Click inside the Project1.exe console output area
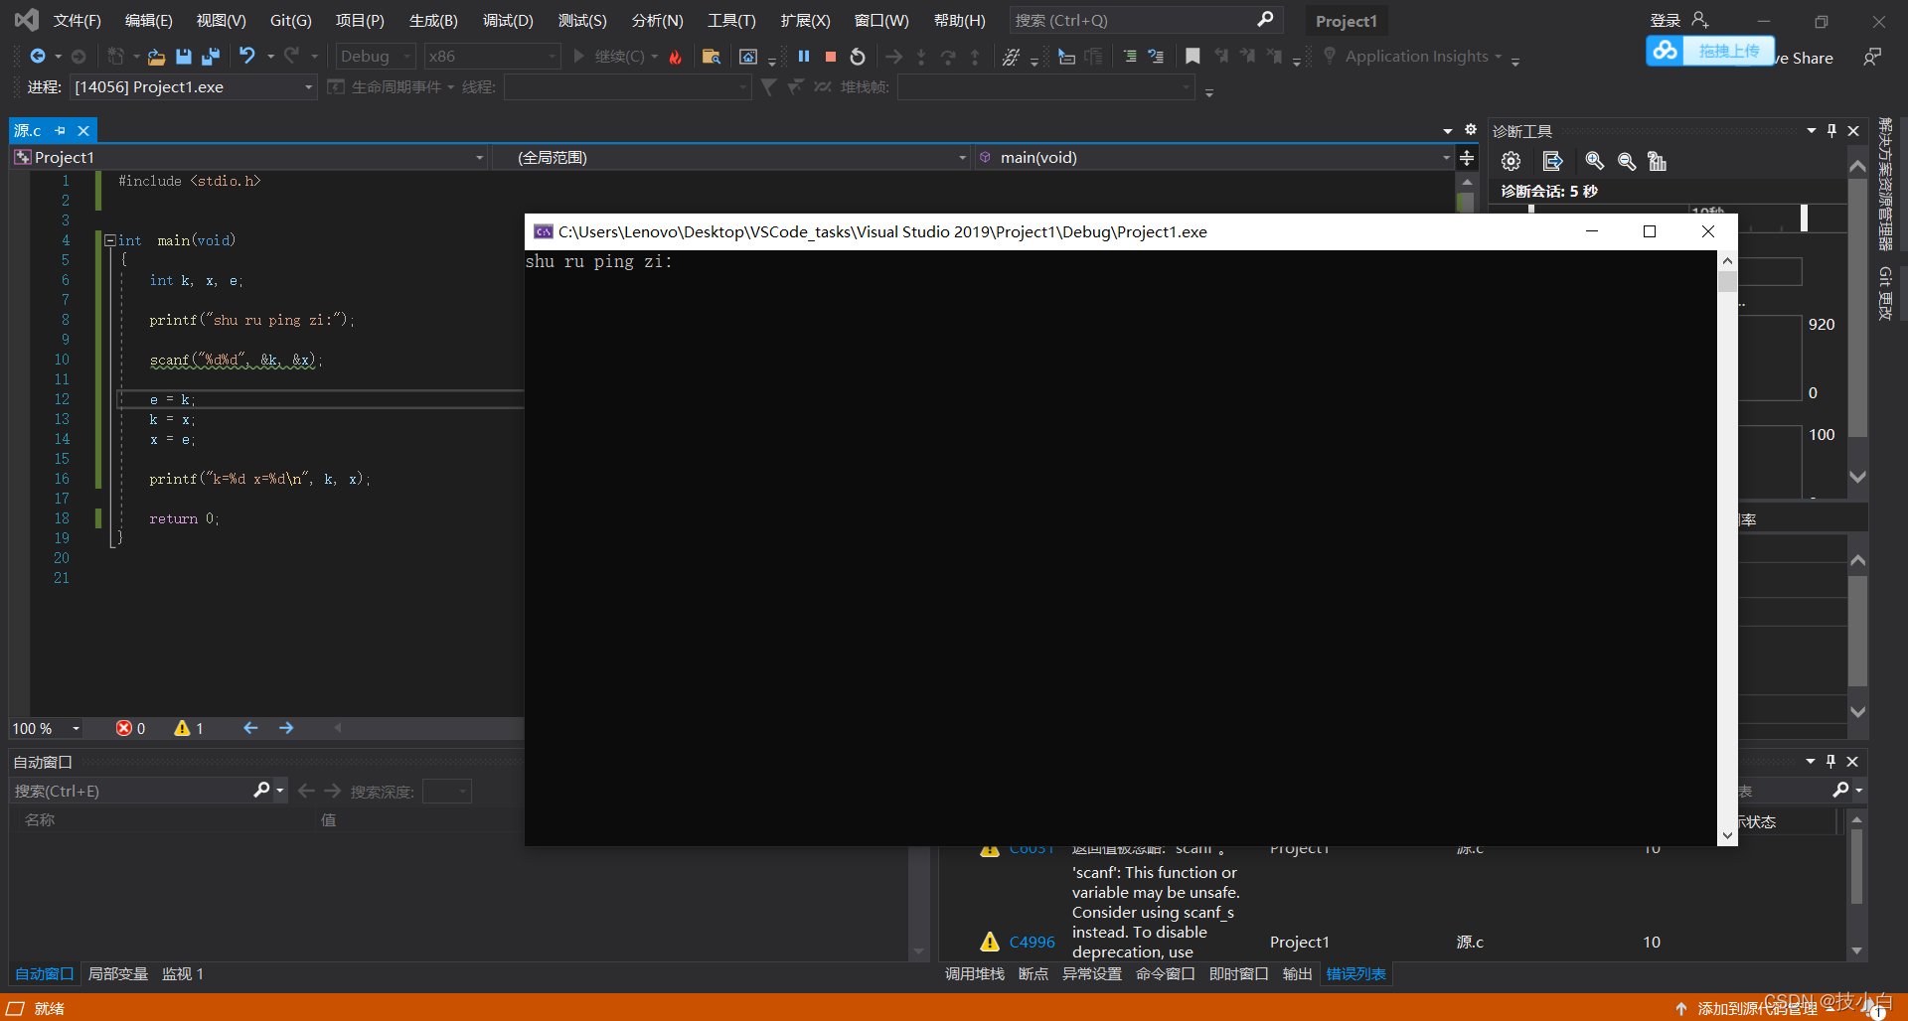Viewport: 1908px width, 1021px height. (x=1121, y=548)
